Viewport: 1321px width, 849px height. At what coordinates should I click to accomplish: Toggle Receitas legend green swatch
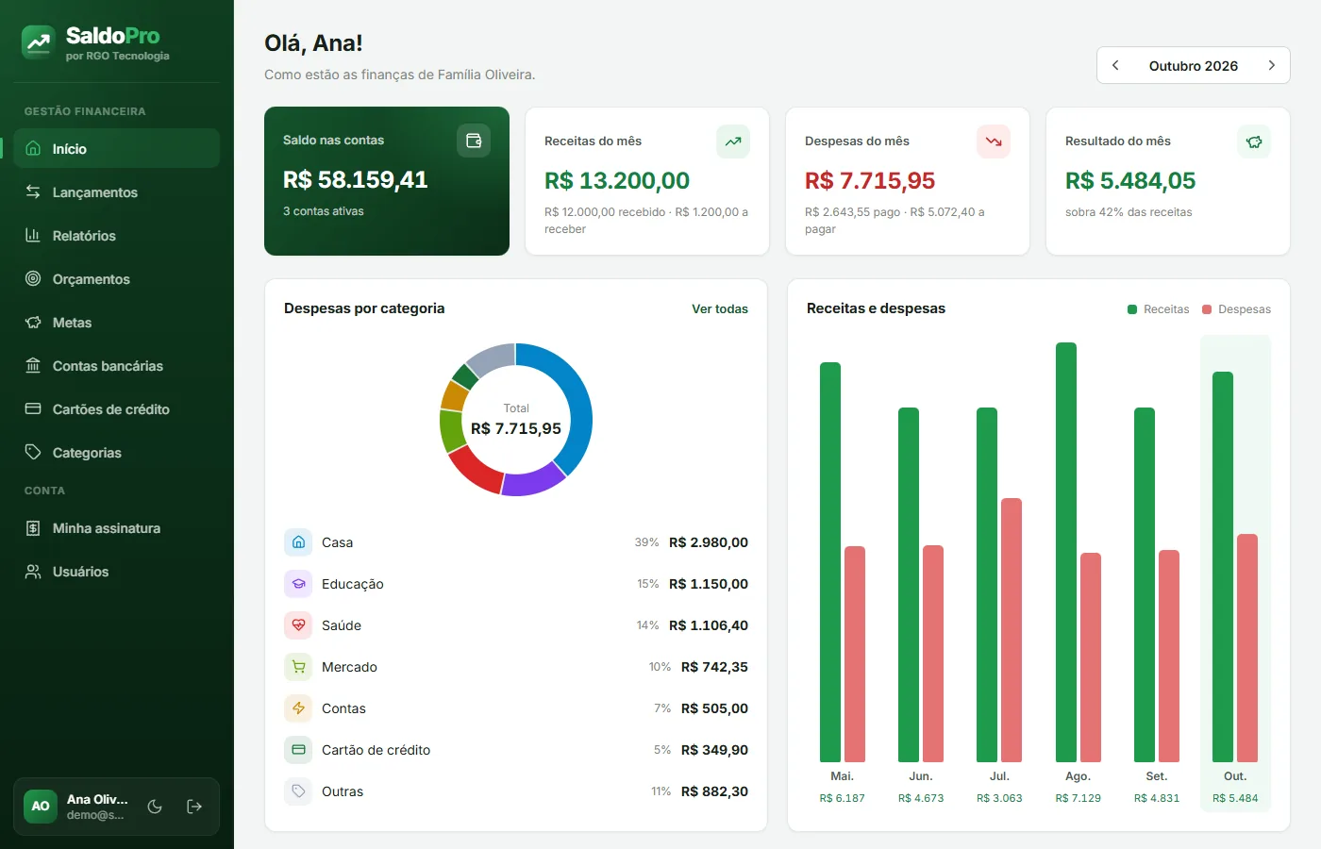[x=1132, y=309]
